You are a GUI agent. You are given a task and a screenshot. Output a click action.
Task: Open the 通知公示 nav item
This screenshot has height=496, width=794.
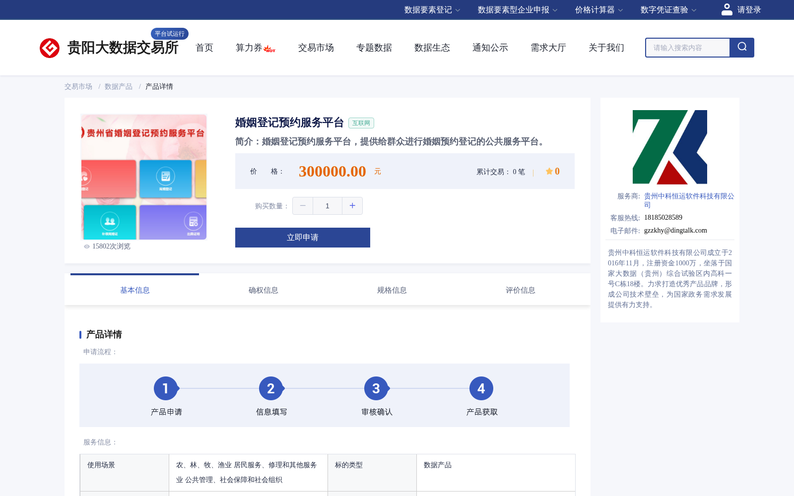click(x=490, y=48)
